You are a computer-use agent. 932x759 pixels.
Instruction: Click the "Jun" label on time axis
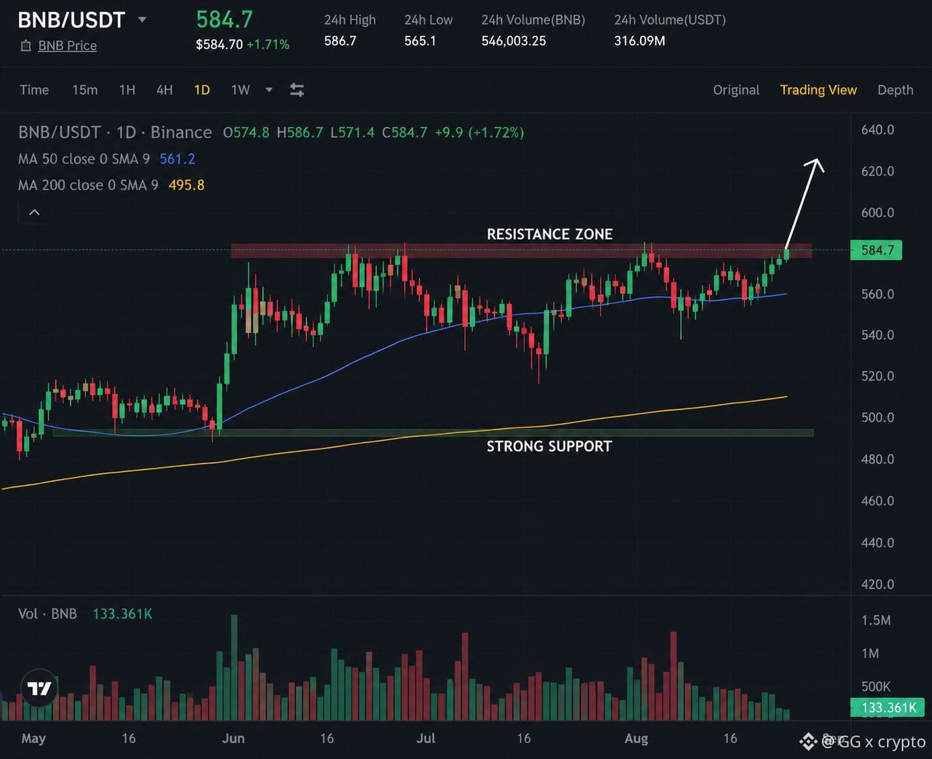click(x=234, y=738)
